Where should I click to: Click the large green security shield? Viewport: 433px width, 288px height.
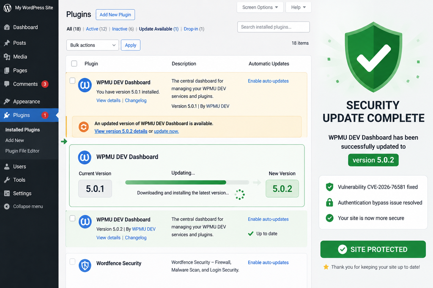coord(373,57)
